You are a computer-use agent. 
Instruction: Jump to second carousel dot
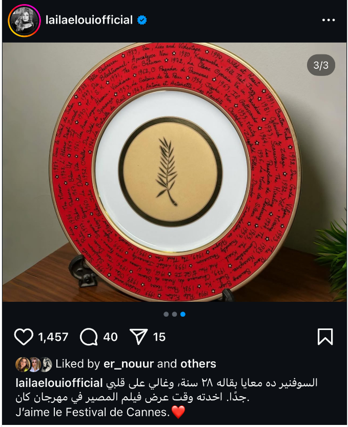coord(175,314)
